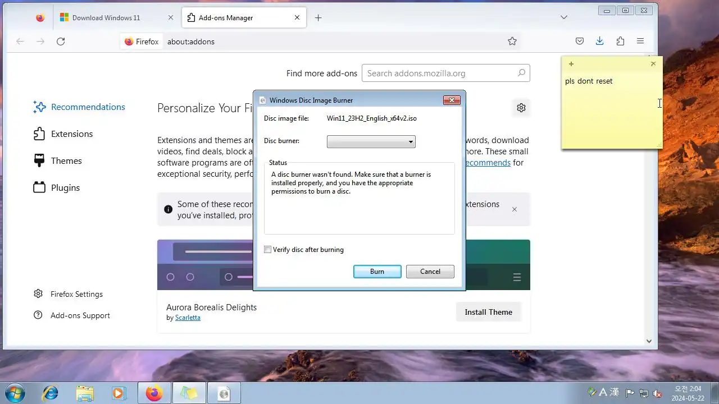
Task: Click the IME 'A' input mode indicator
Action: (x=603, y=393)
